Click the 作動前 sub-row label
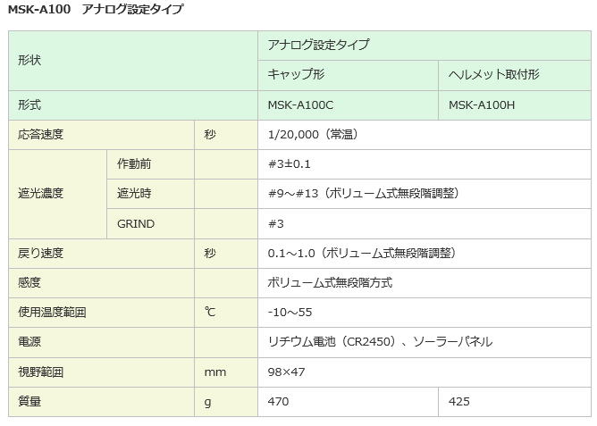The width and height of the screenshot is (597, 426). coord(150,164)
